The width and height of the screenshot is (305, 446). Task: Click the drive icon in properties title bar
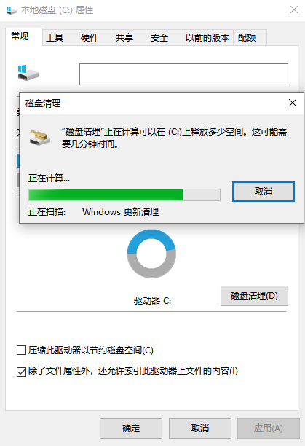pyautogui.click(x=11, y=10)
